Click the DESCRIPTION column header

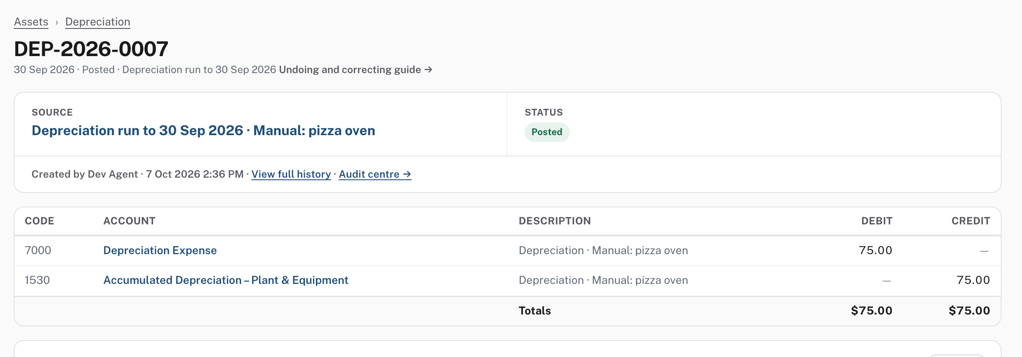[555, 221]
